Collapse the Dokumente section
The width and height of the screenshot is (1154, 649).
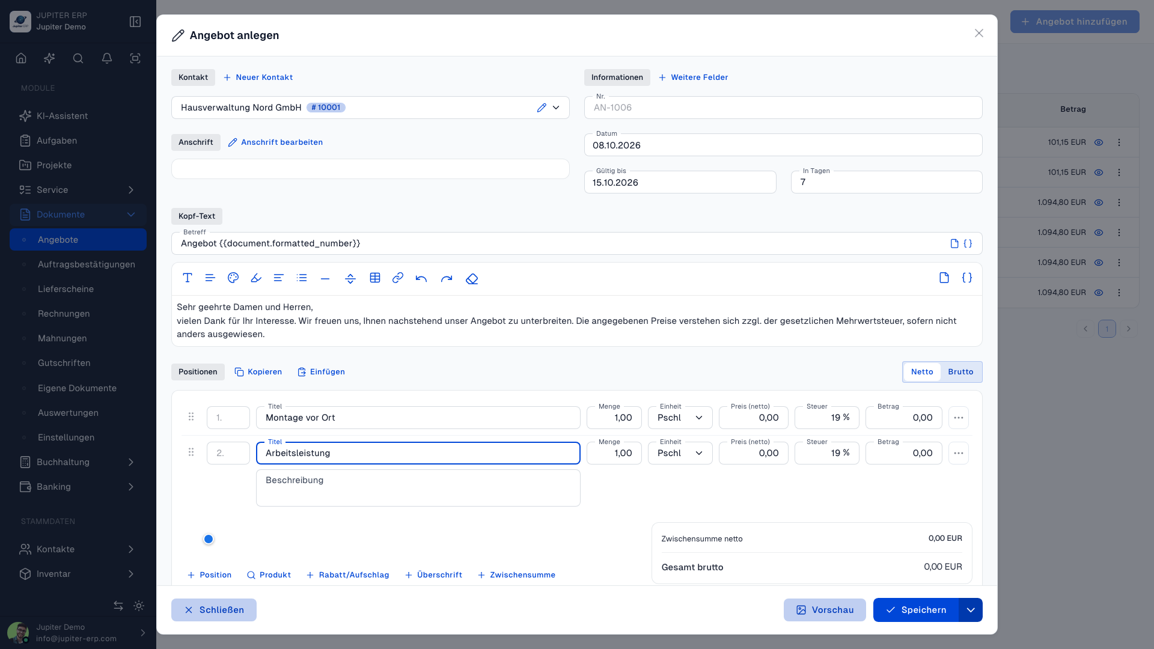(x=78, y=215)
